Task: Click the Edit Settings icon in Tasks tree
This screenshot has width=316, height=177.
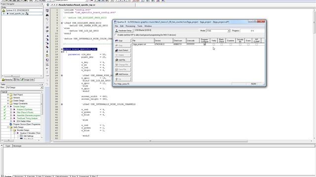Action: click(21, 136)
